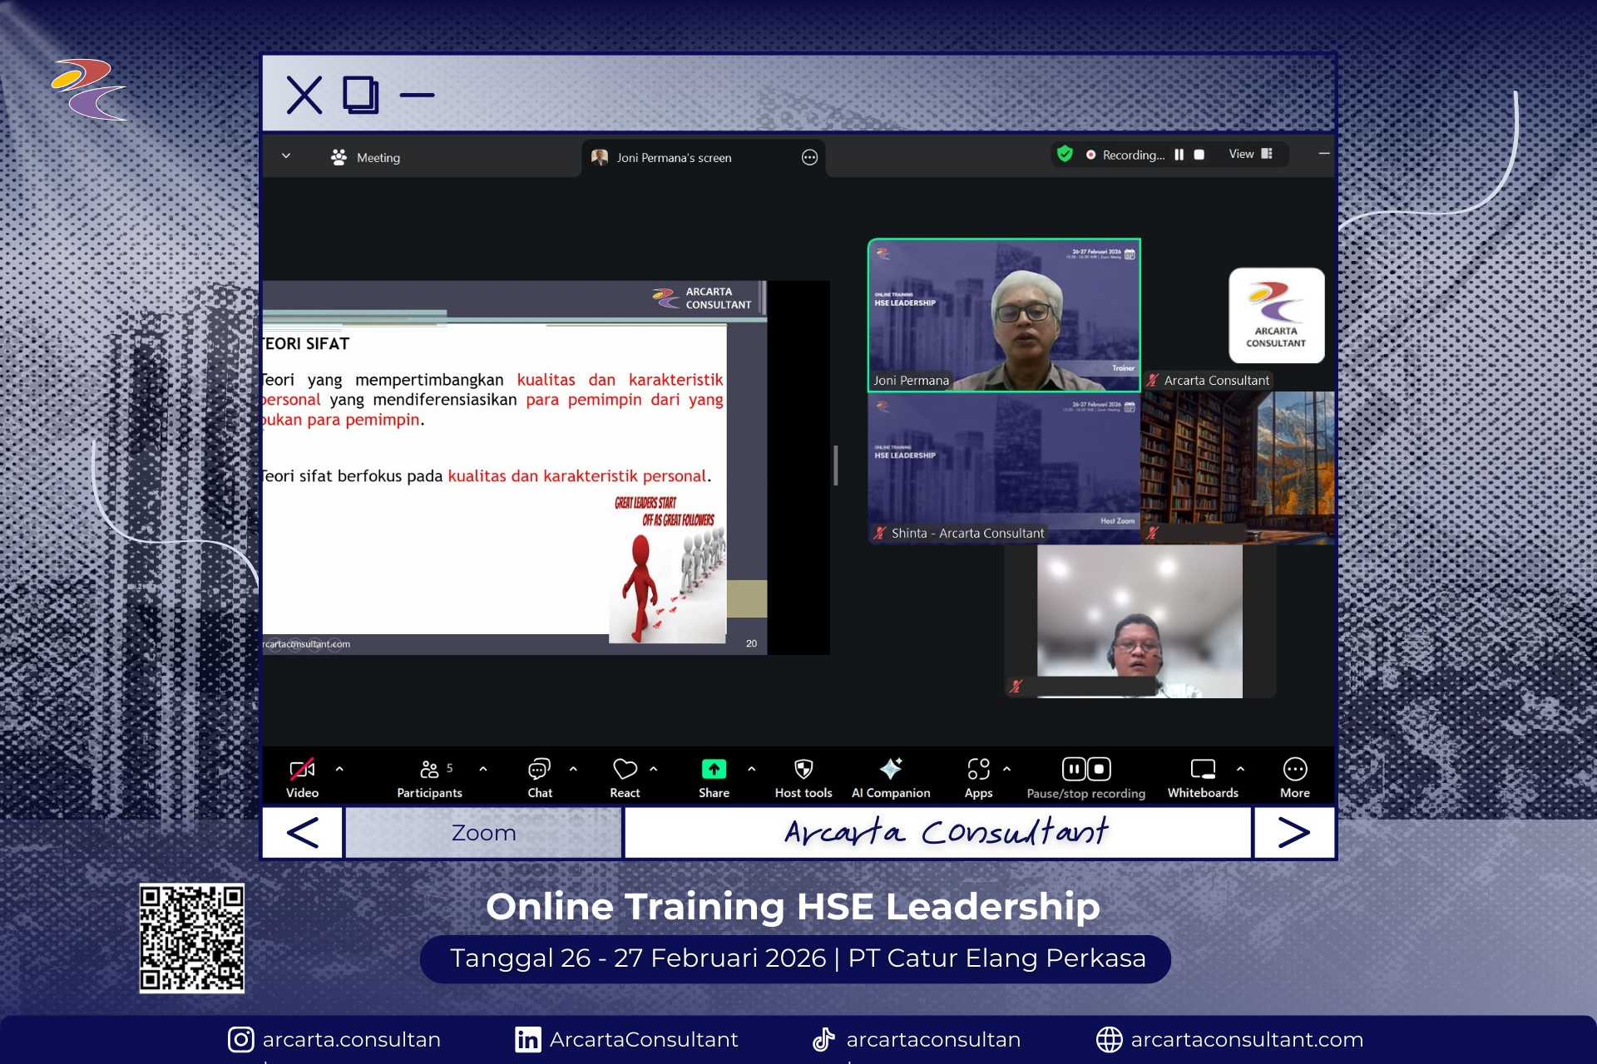The height and width of the screenshot is (1064, 1597).
Task: Open the Participants panel icon
Action: tap(429, 770)
